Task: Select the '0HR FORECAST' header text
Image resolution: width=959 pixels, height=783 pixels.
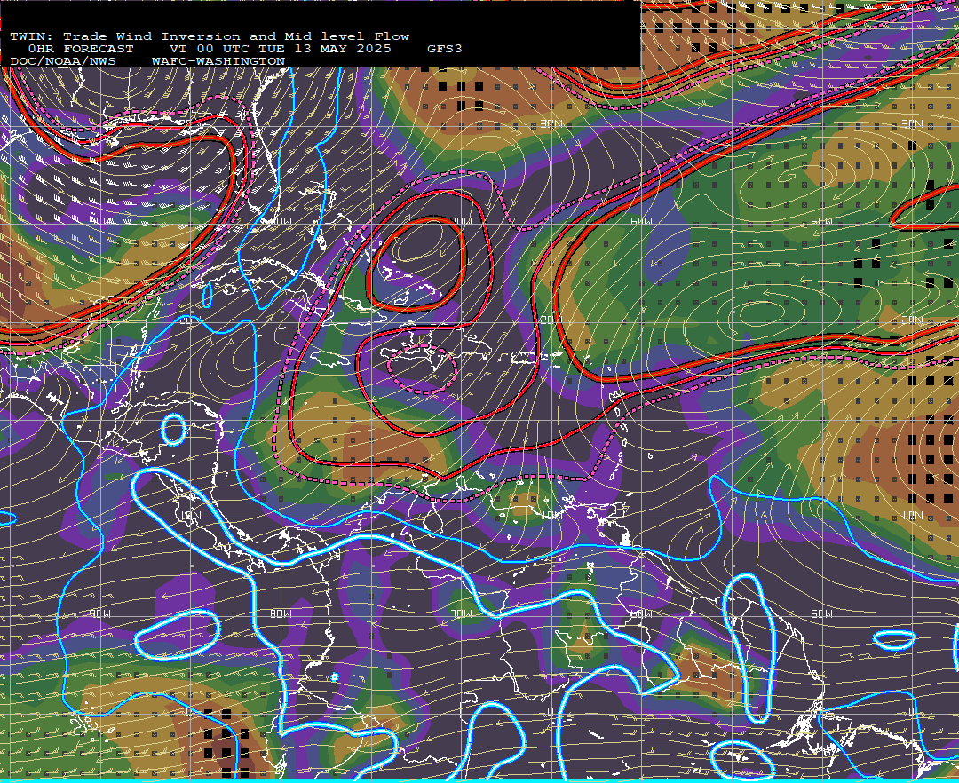Action: (x=81, y=49)
